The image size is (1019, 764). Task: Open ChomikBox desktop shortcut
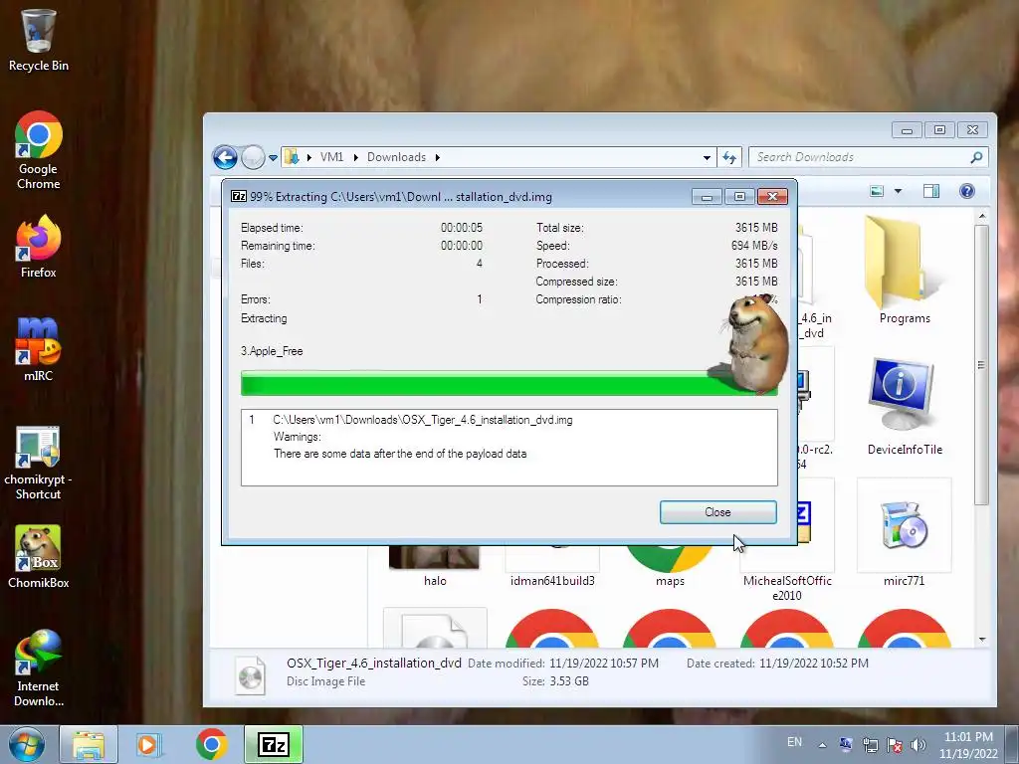click(x=38, y=557)
